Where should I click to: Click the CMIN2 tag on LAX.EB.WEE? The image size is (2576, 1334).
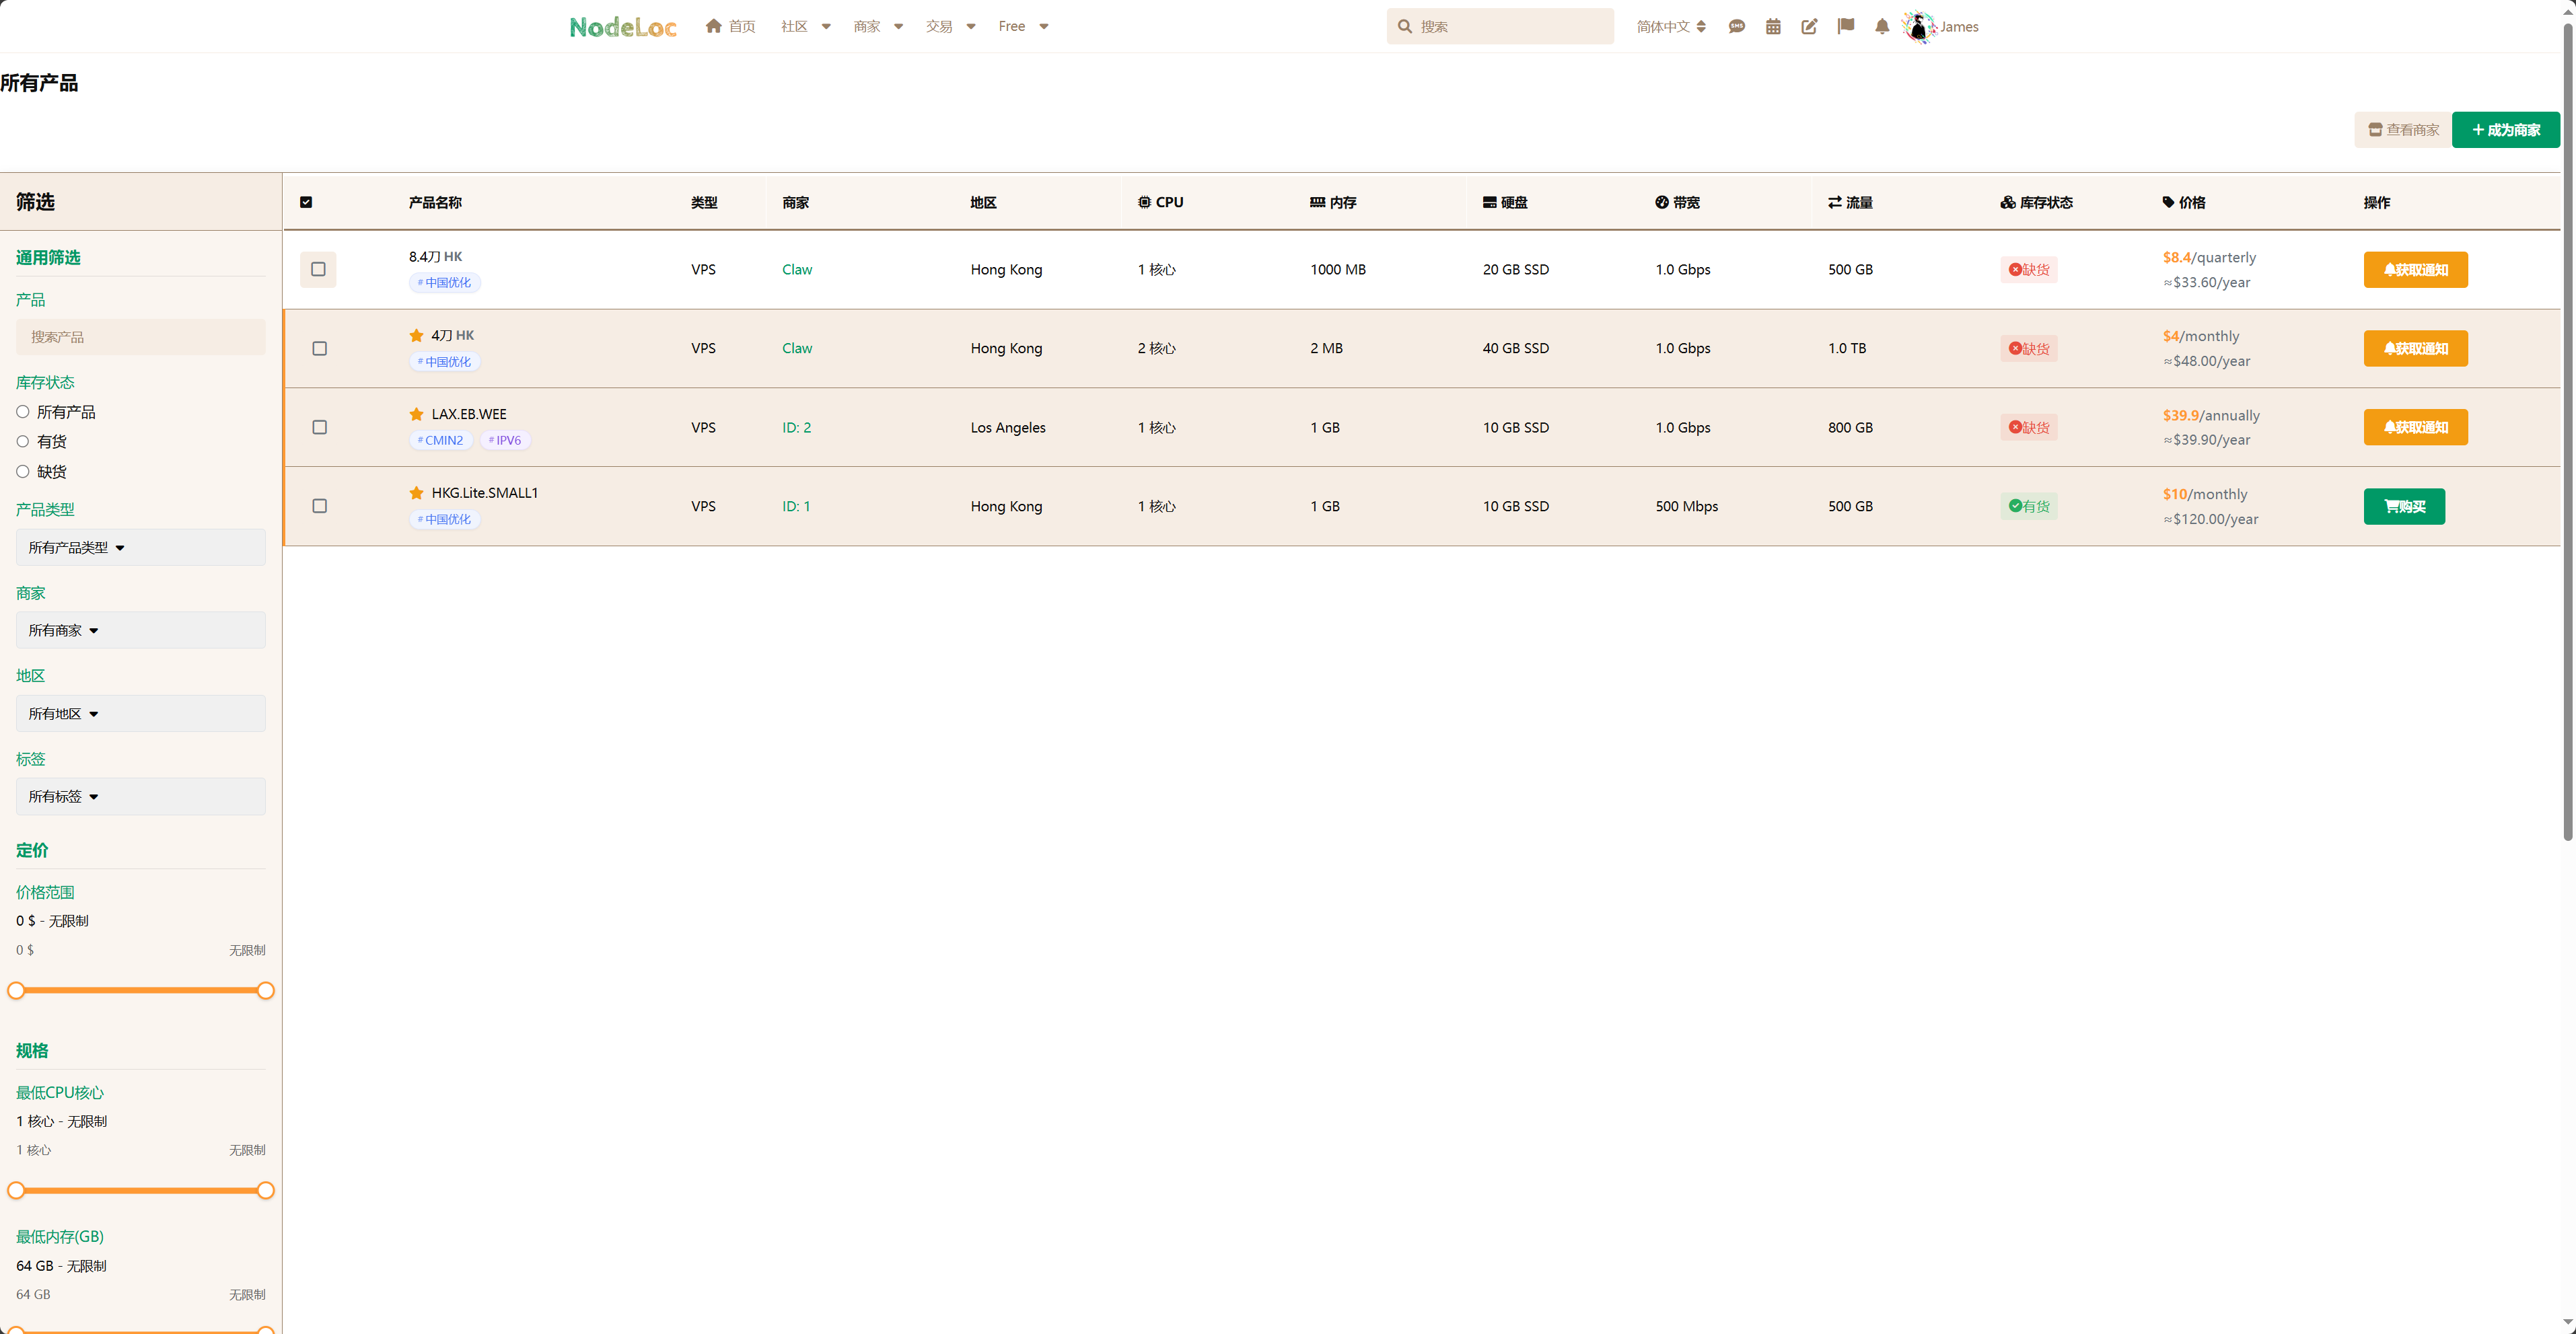(441, 440)
